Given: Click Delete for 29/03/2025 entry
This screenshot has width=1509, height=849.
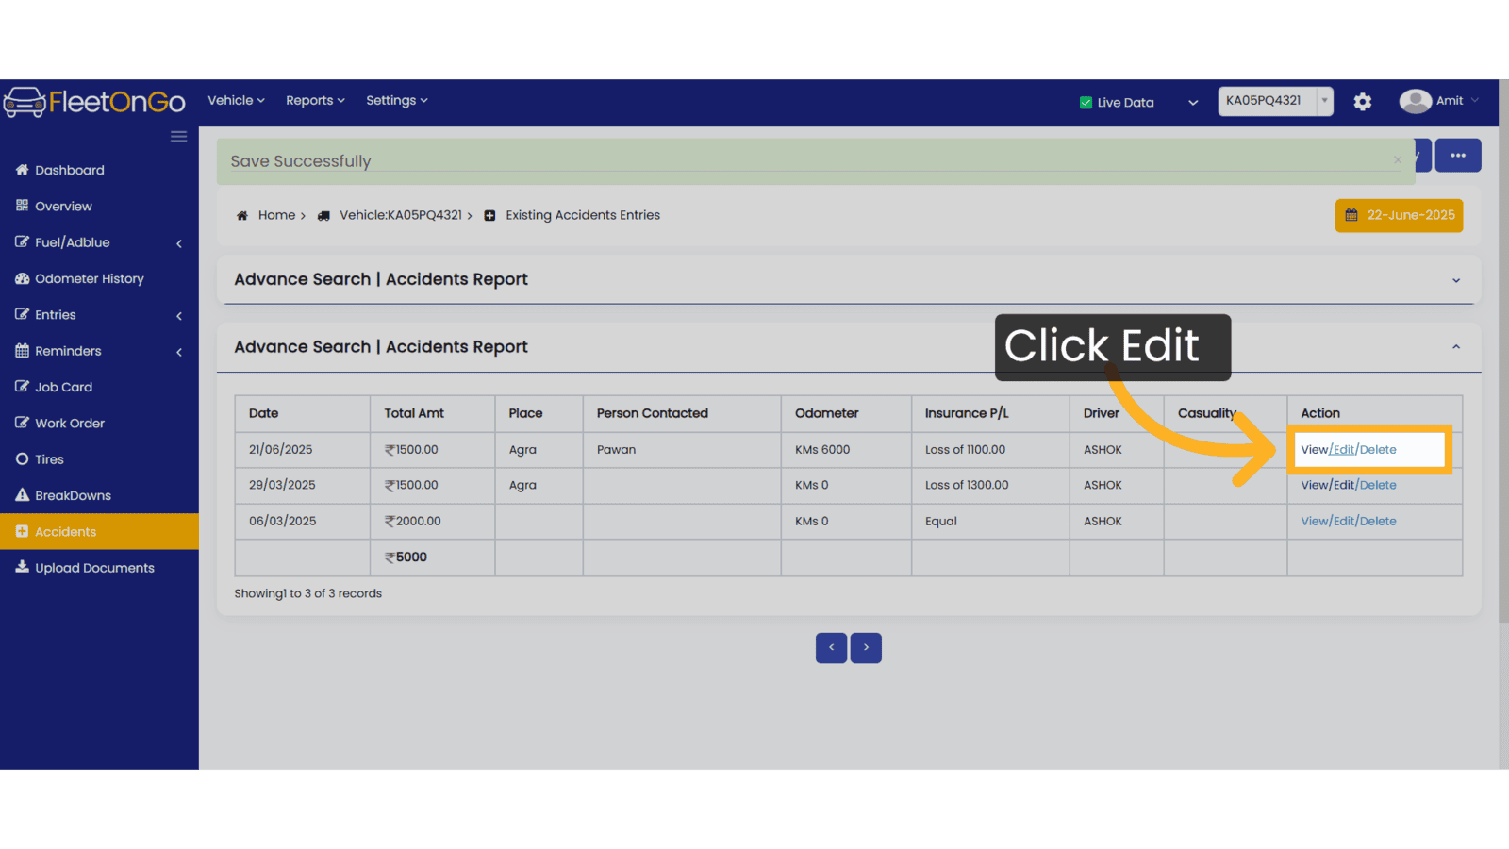Looking at the screenshot, I should [x=1378, y=486].
